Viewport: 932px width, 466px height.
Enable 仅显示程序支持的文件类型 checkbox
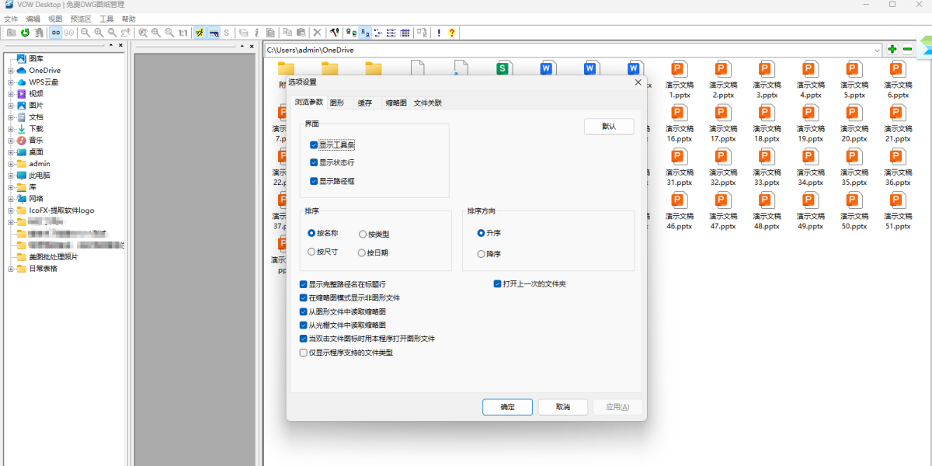304,353
